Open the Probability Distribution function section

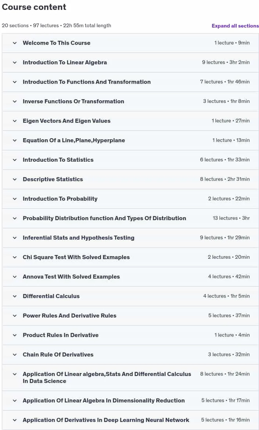pyautogui.click(x=130, y=218)
